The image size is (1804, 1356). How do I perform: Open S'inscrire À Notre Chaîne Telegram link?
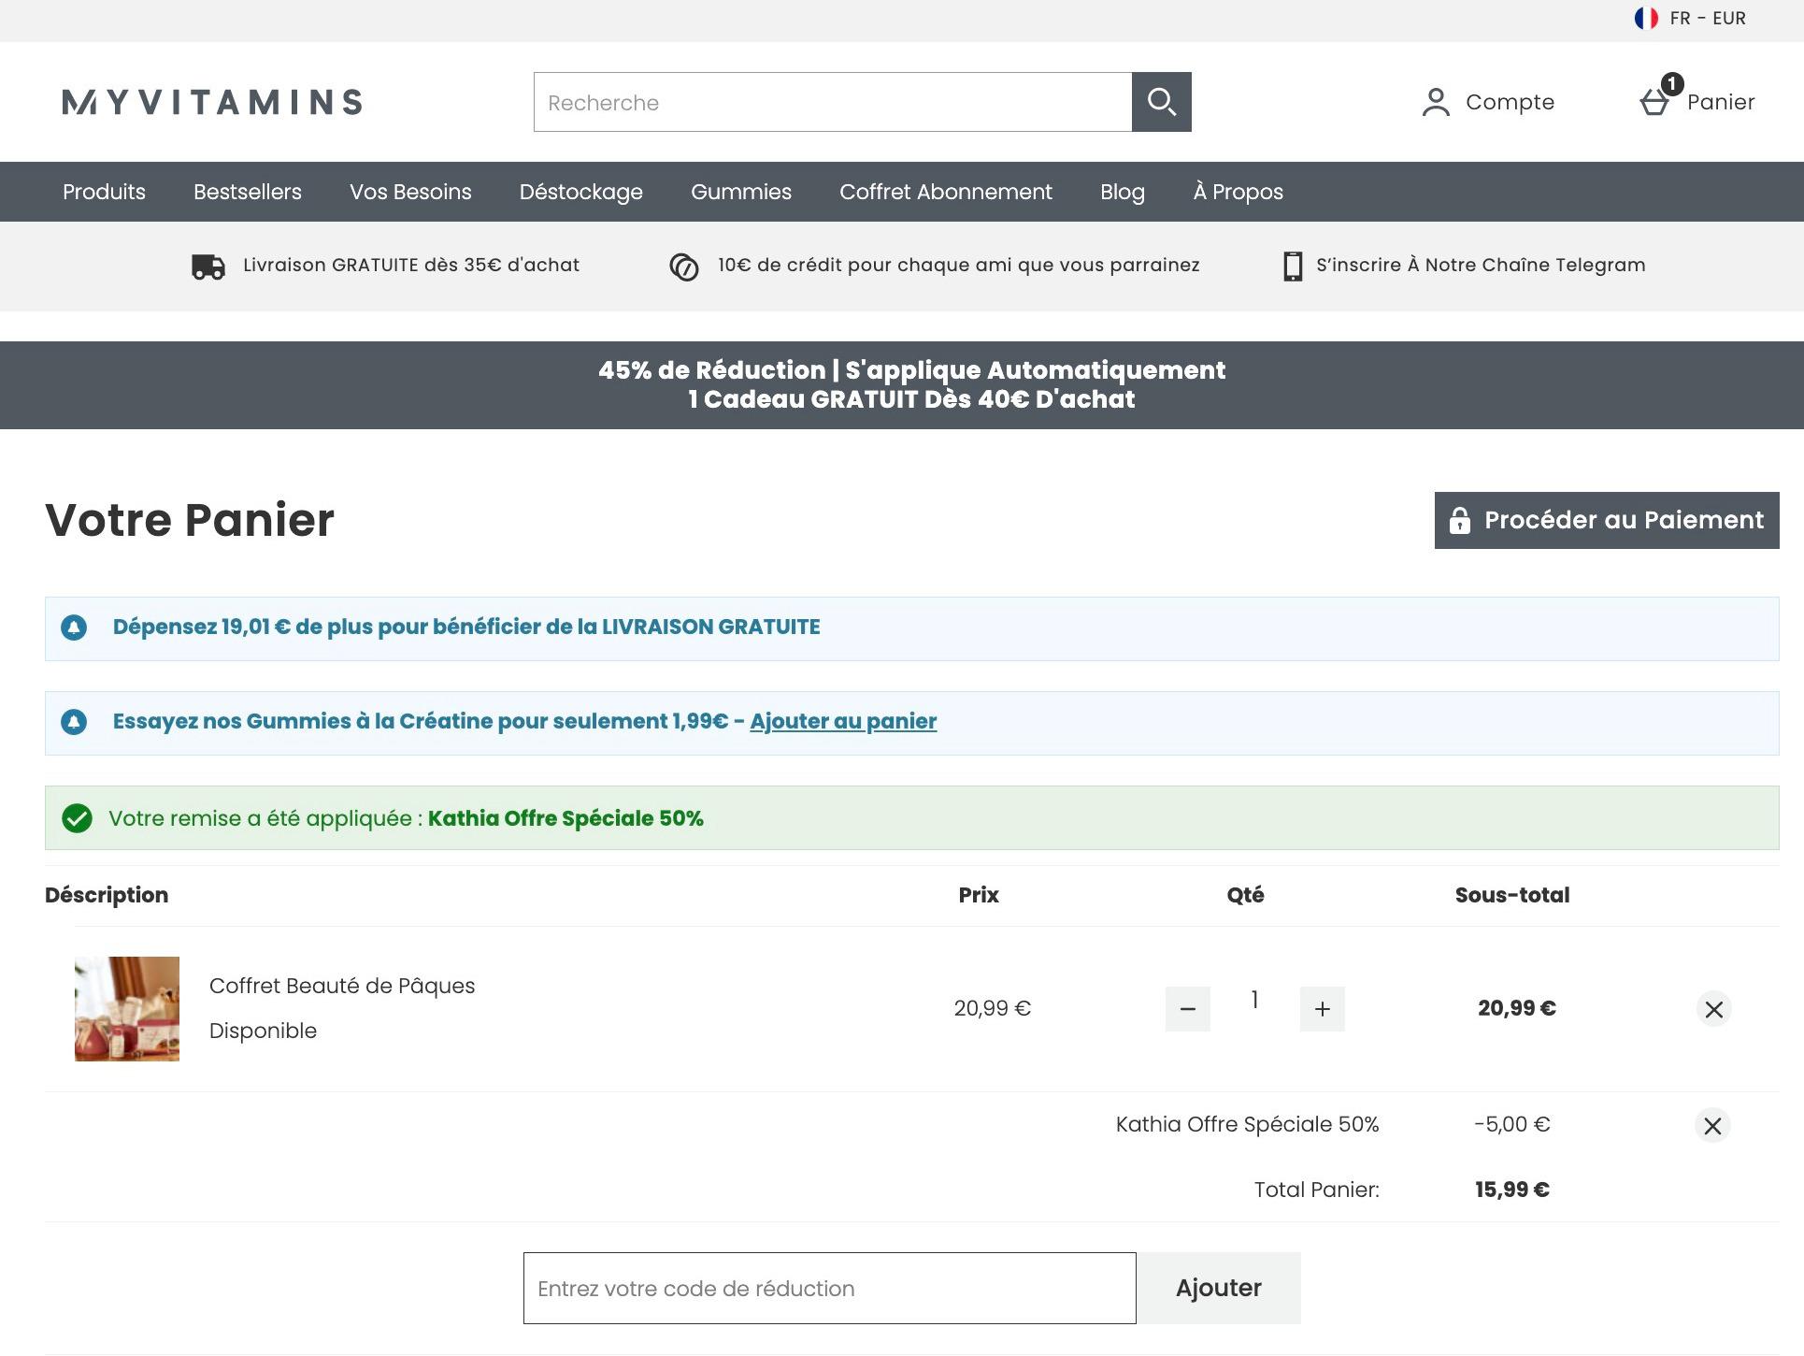pos(1481,266)
